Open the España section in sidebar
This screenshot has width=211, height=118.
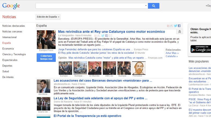click(x=7, y=43)
